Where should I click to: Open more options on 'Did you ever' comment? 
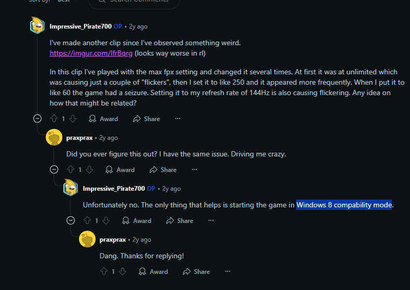[x=194, y=169]
